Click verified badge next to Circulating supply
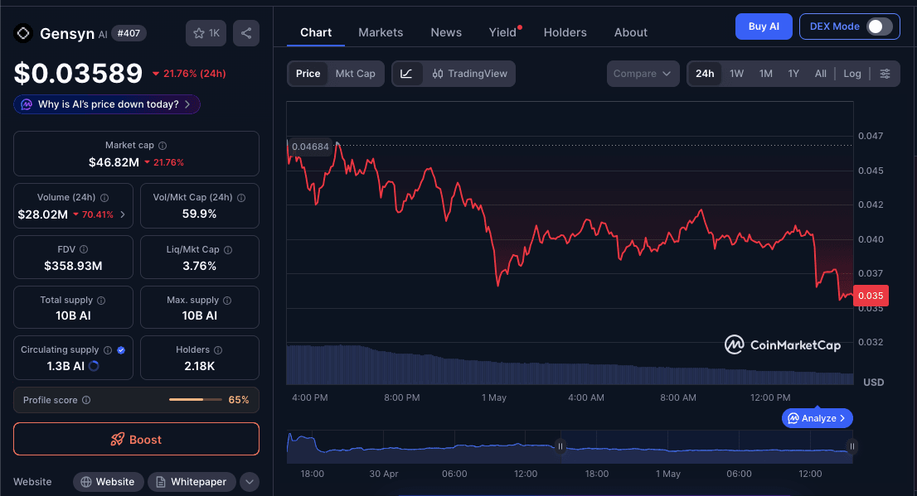917x496 pixels. pos(121,350)
